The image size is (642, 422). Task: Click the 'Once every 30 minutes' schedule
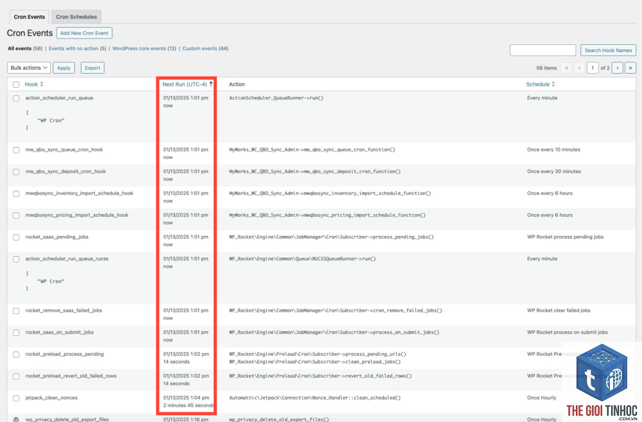point(554,171)
